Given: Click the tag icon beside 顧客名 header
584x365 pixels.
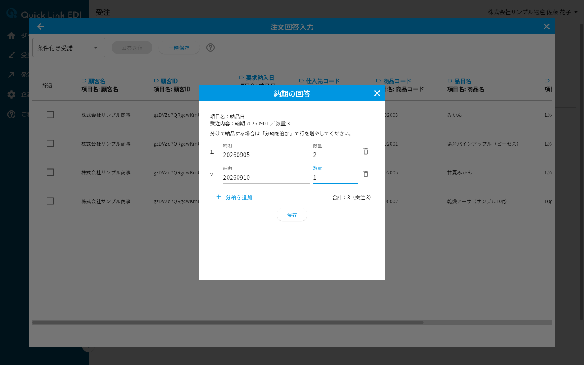Looking at the screenshot, I should pyautogui.click(x=84, y=81).
